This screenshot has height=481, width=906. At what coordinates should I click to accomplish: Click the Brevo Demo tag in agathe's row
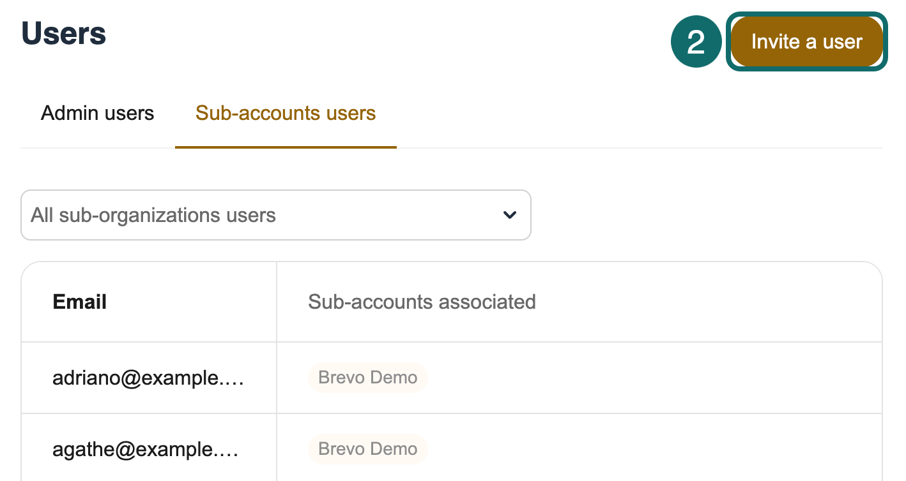coord(367,449)
